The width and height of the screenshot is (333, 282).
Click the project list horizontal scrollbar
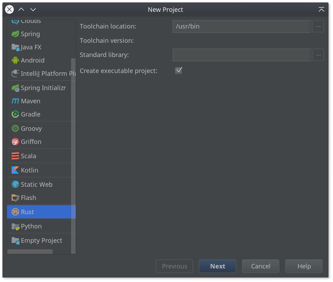pos(30,251)
